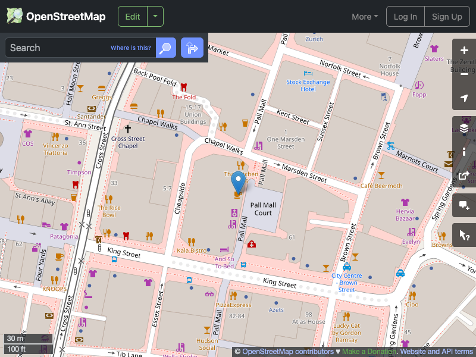The image size is (476, 357).
Task: Open the More menu
Action: tap(364, 17)
